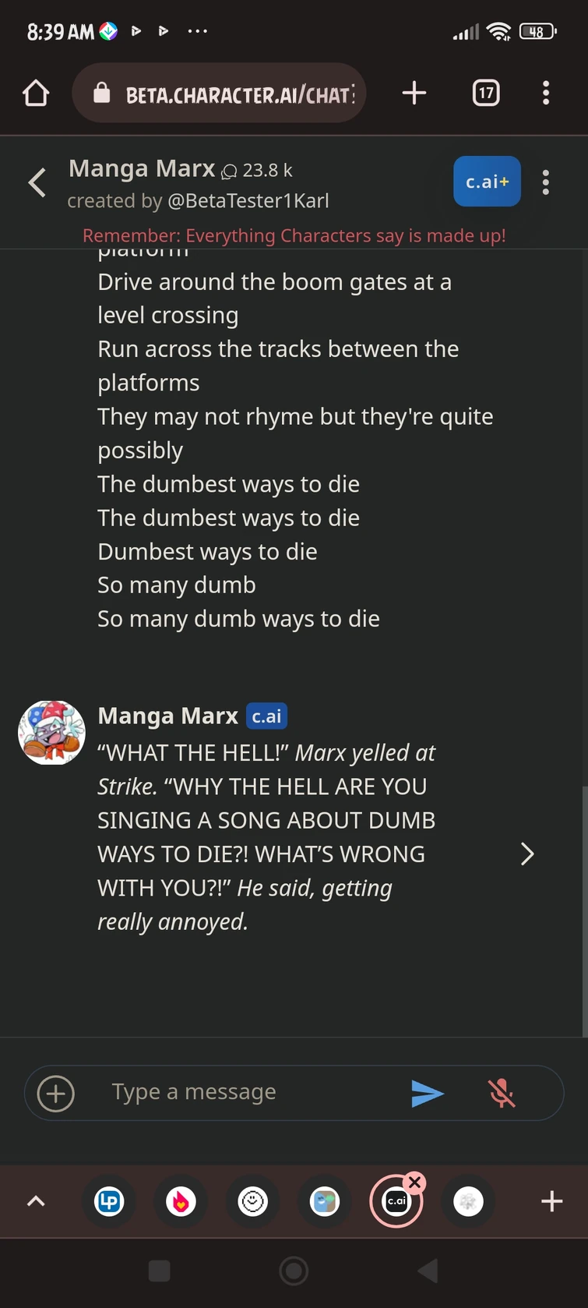
Task: Open the flame bubble in the bottom bar
Action: (x=181, y=1201)
